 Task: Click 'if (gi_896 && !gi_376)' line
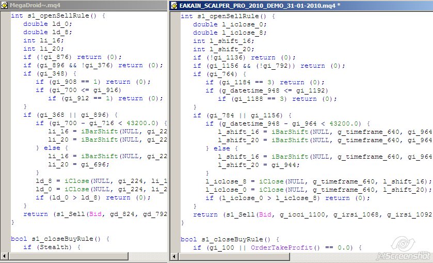click(x=93, y=66)
